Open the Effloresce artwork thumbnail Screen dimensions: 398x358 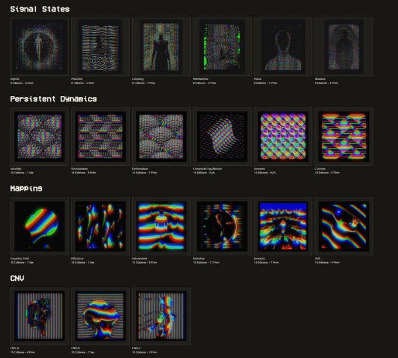pos(100,226)
